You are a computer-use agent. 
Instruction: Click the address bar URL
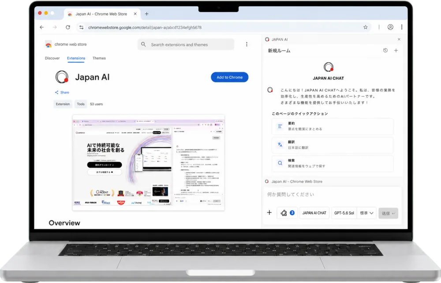[145, 27]
